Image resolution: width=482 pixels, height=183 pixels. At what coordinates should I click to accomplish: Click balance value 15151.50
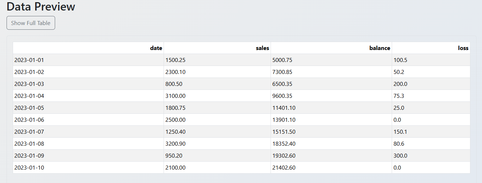331,132
